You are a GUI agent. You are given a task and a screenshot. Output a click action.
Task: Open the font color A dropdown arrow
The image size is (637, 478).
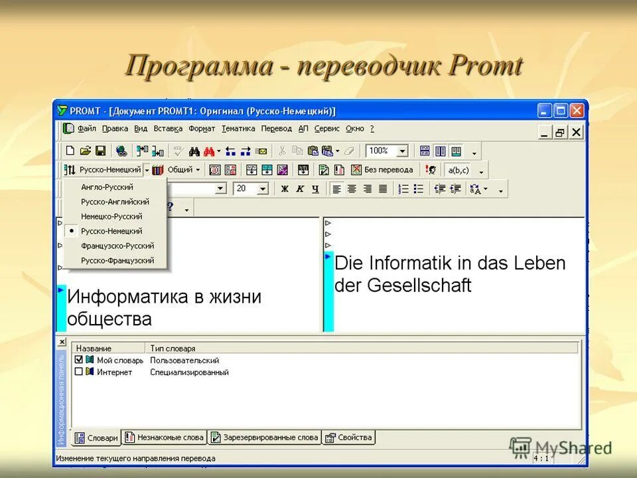point(486,189)
